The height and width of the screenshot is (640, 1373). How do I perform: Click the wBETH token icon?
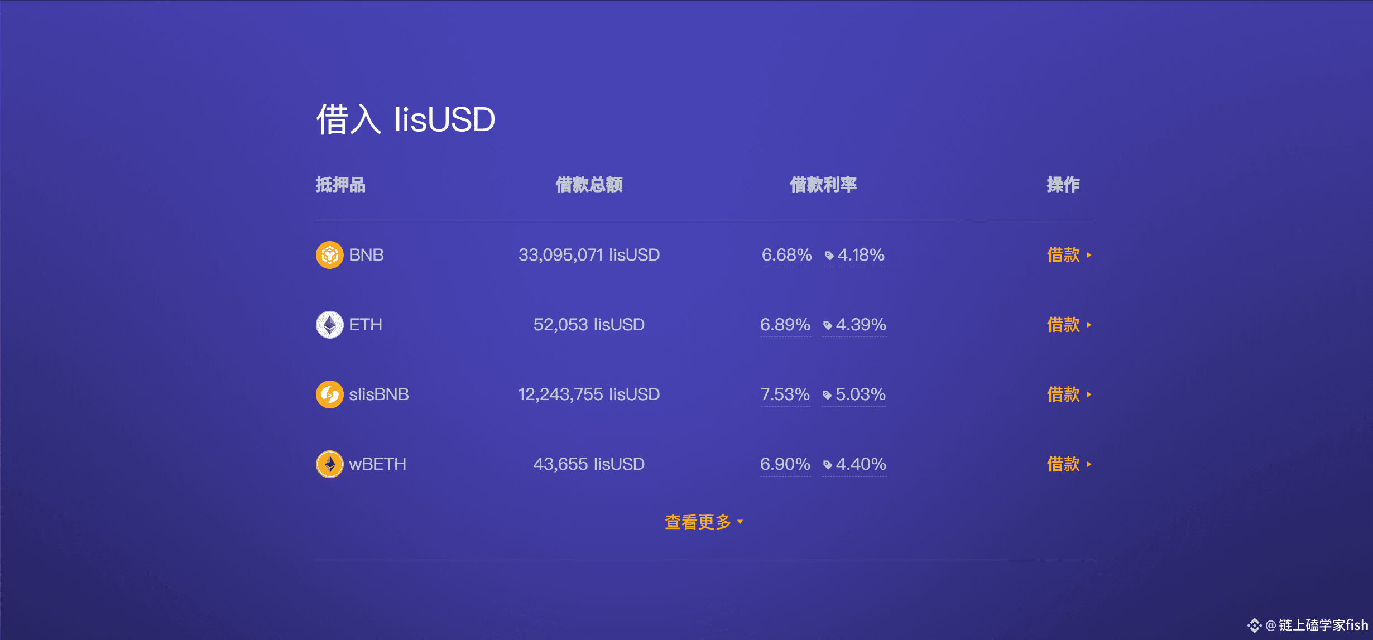(x=330, y=464)
